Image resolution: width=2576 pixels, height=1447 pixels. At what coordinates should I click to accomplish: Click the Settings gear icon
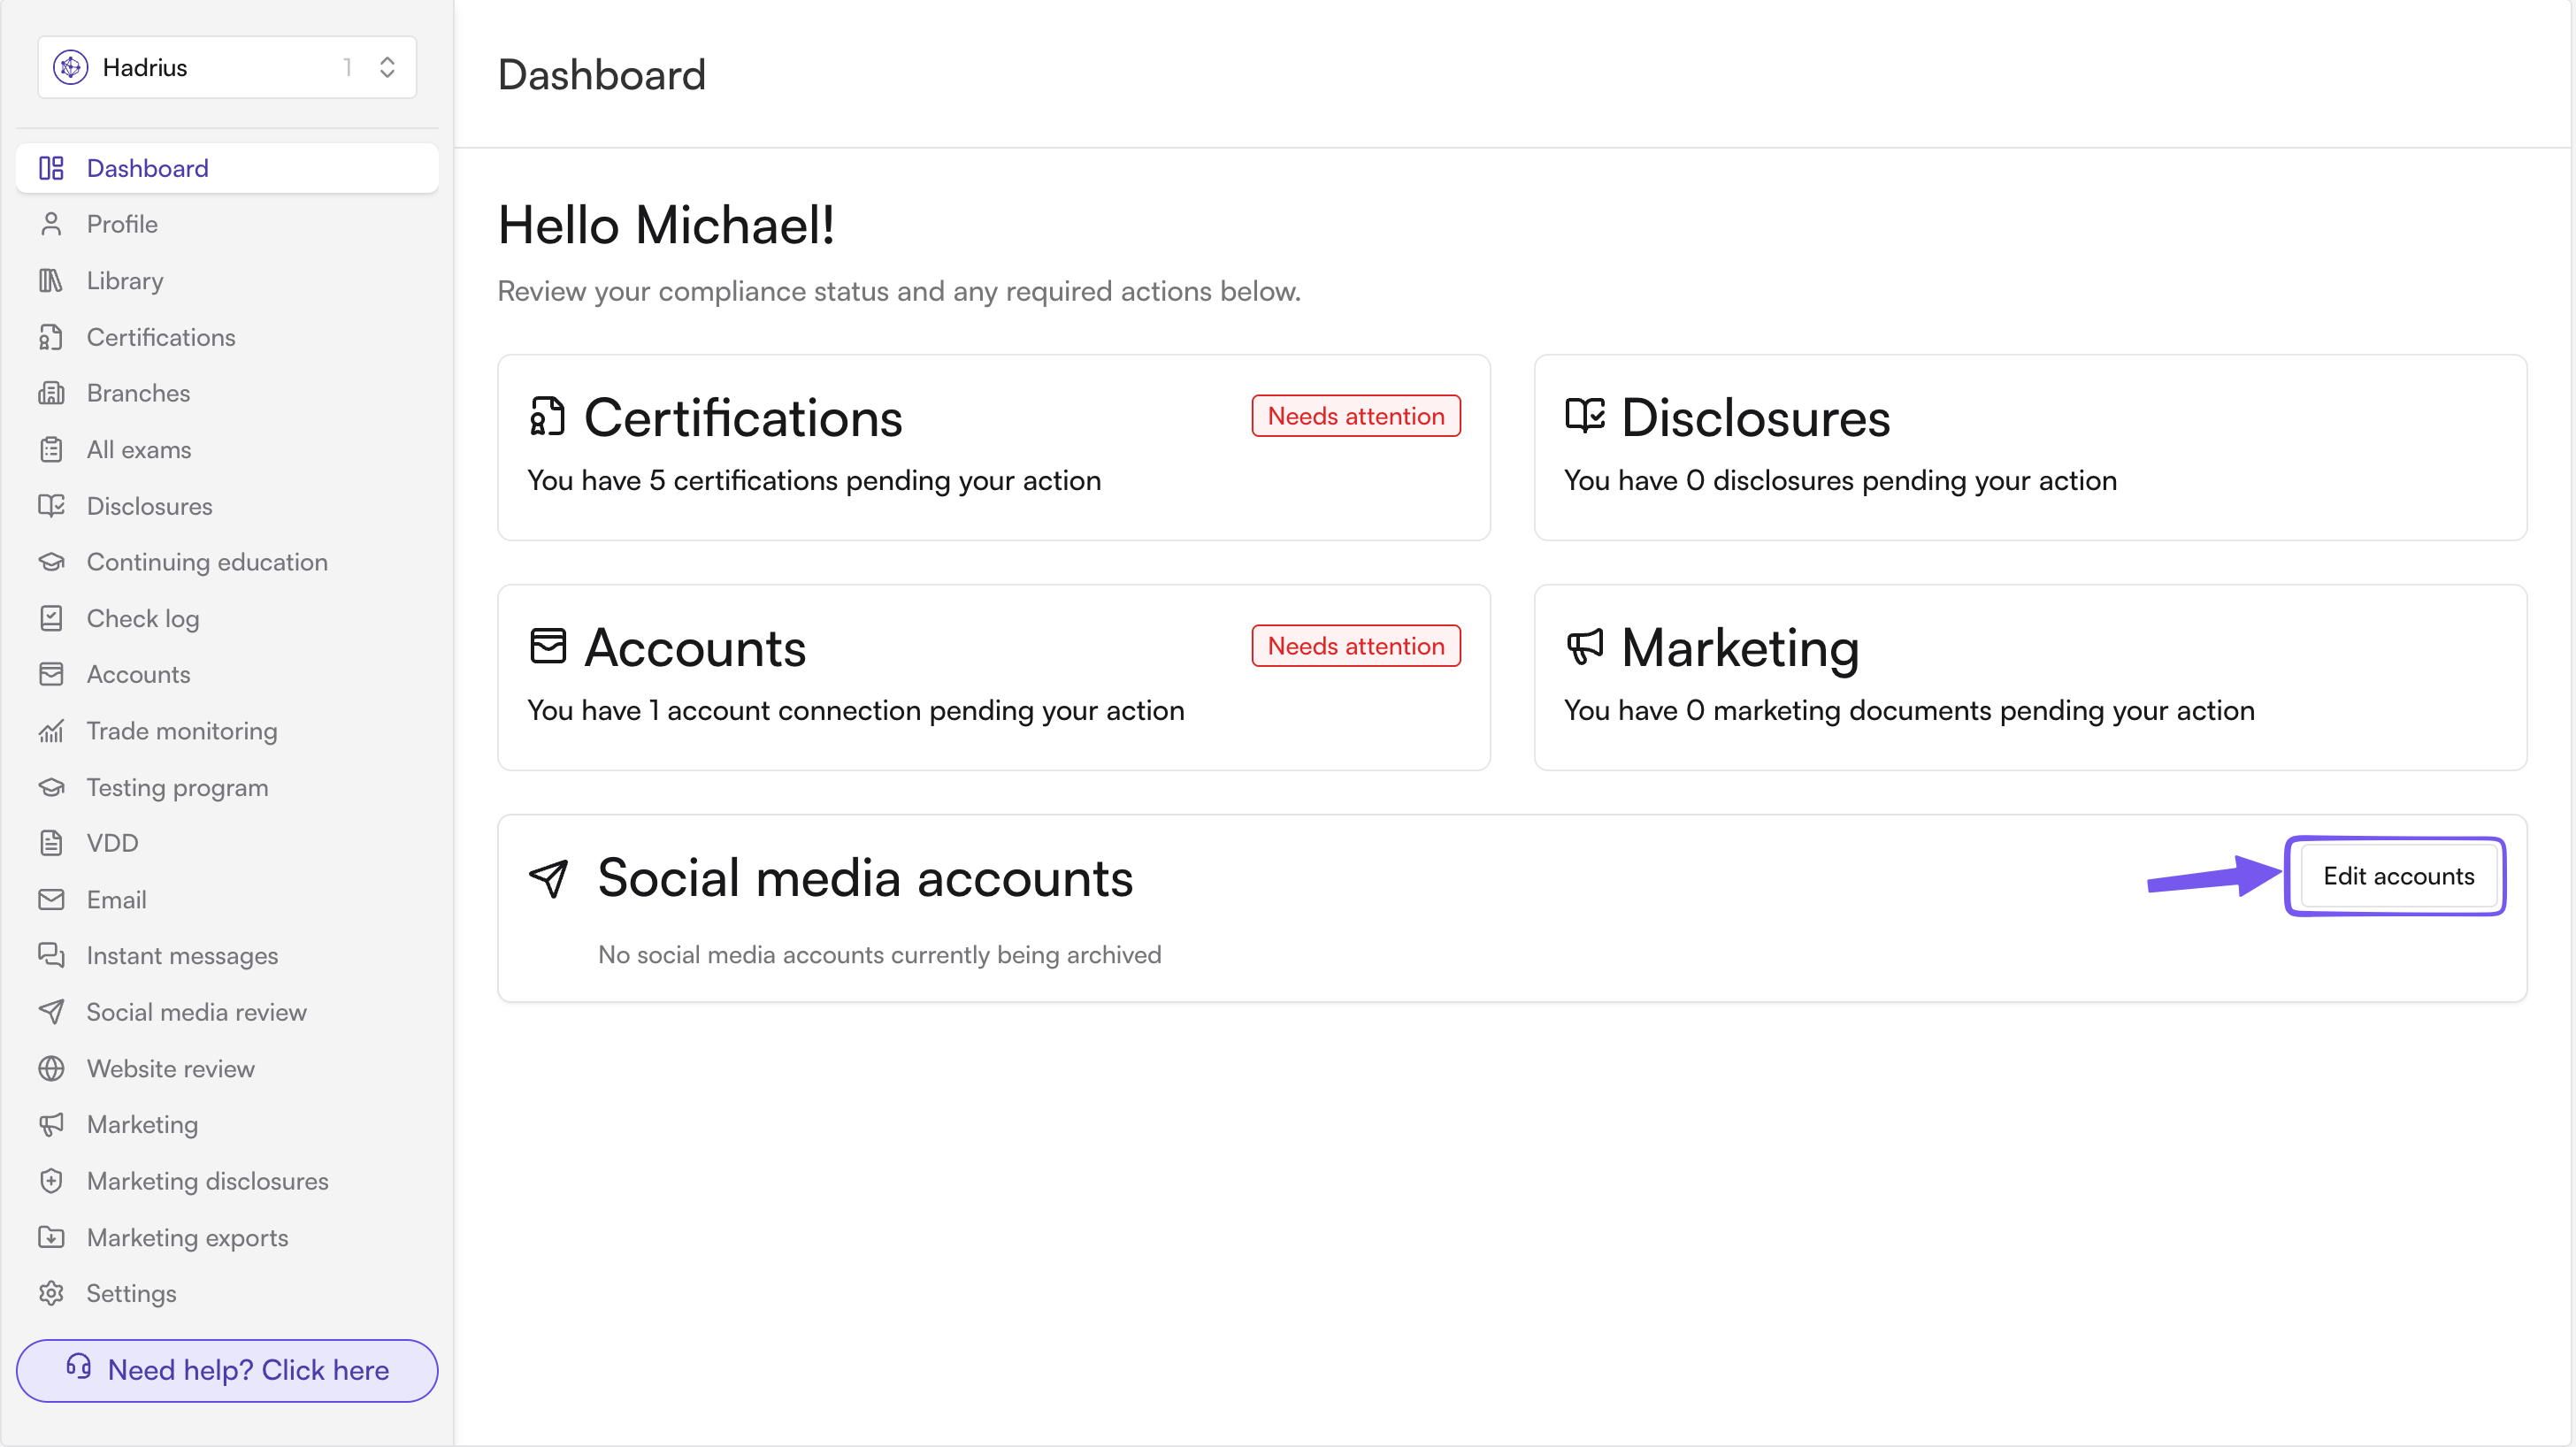[51, 1294]
